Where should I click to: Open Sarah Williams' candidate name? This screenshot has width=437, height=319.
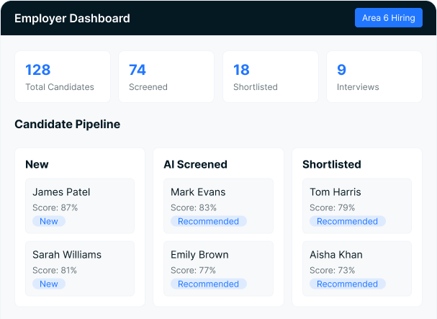coord(67,255)
